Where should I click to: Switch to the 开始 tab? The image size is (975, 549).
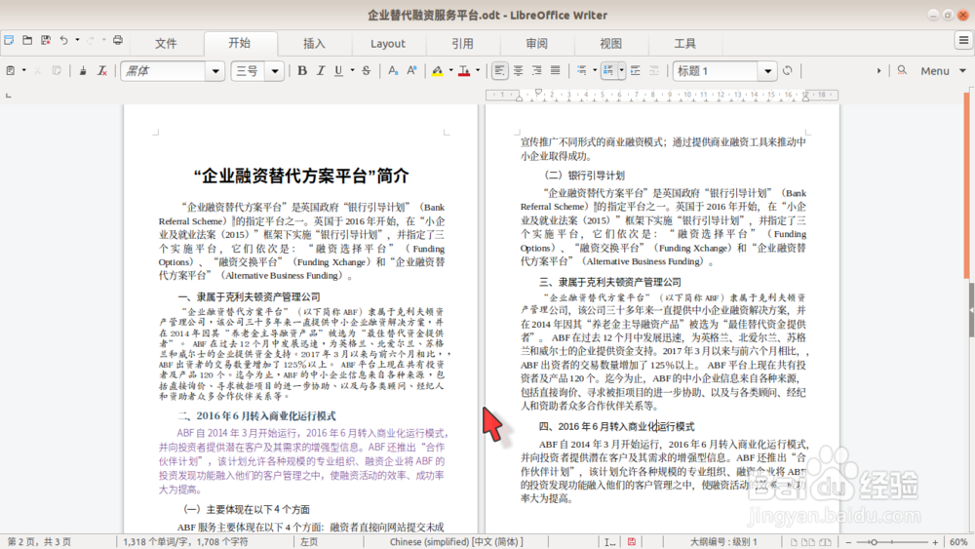tap(240, 44)
